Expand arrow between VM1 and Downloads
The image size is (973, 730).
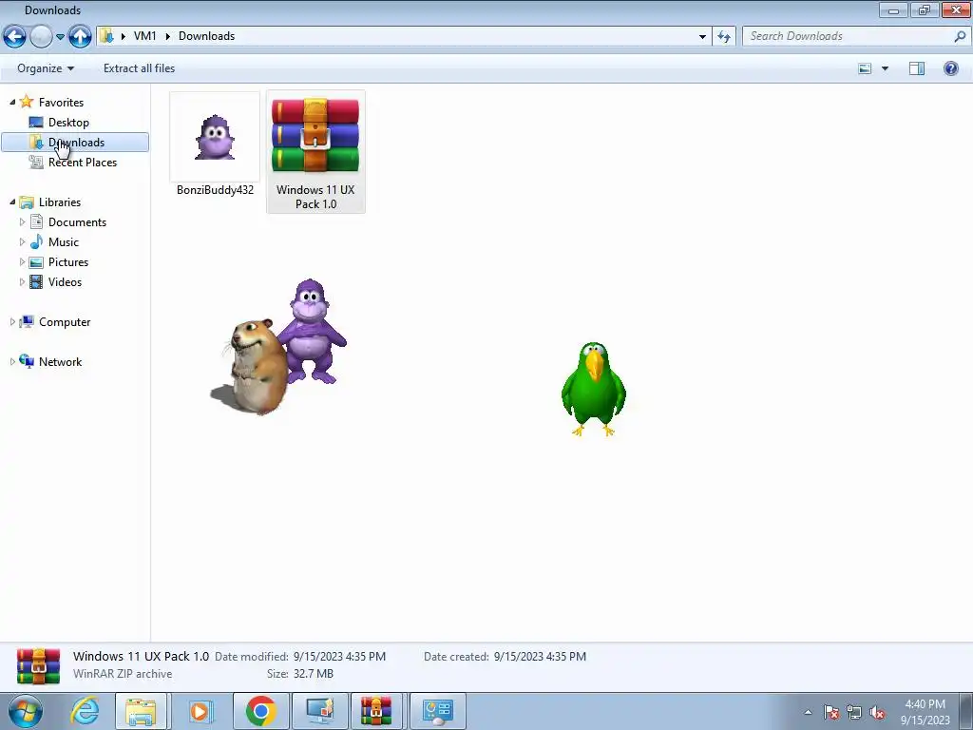click(x=167, y=36)
